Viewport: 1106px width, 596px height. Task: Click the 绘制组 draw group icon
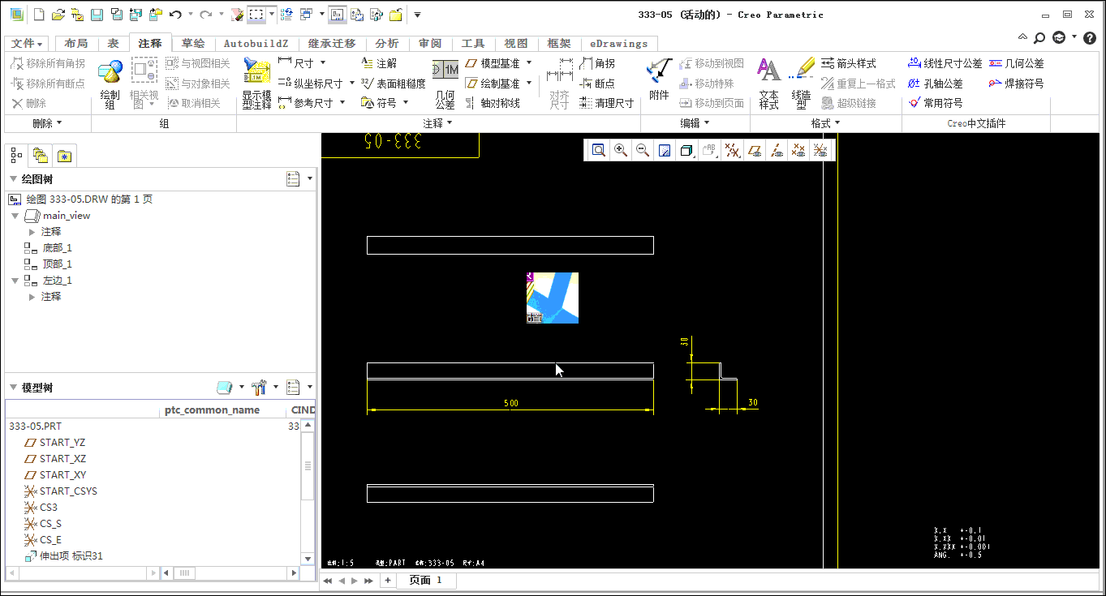tap(110, 84)
